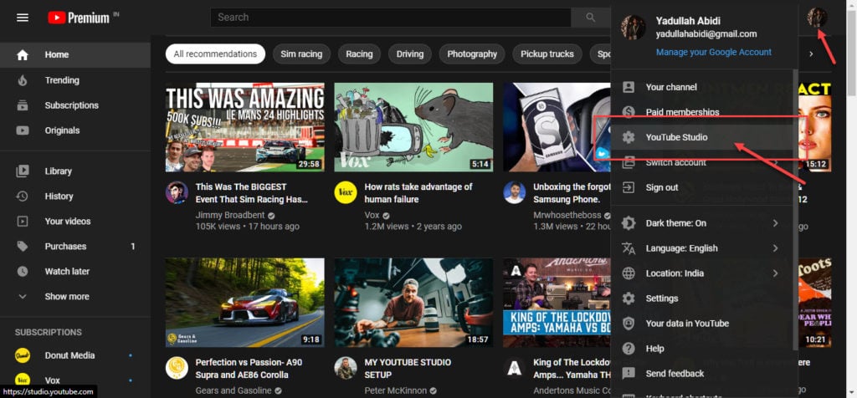
Task: Click the Your data in YouTube shield icon
Action: coord(629,324)
